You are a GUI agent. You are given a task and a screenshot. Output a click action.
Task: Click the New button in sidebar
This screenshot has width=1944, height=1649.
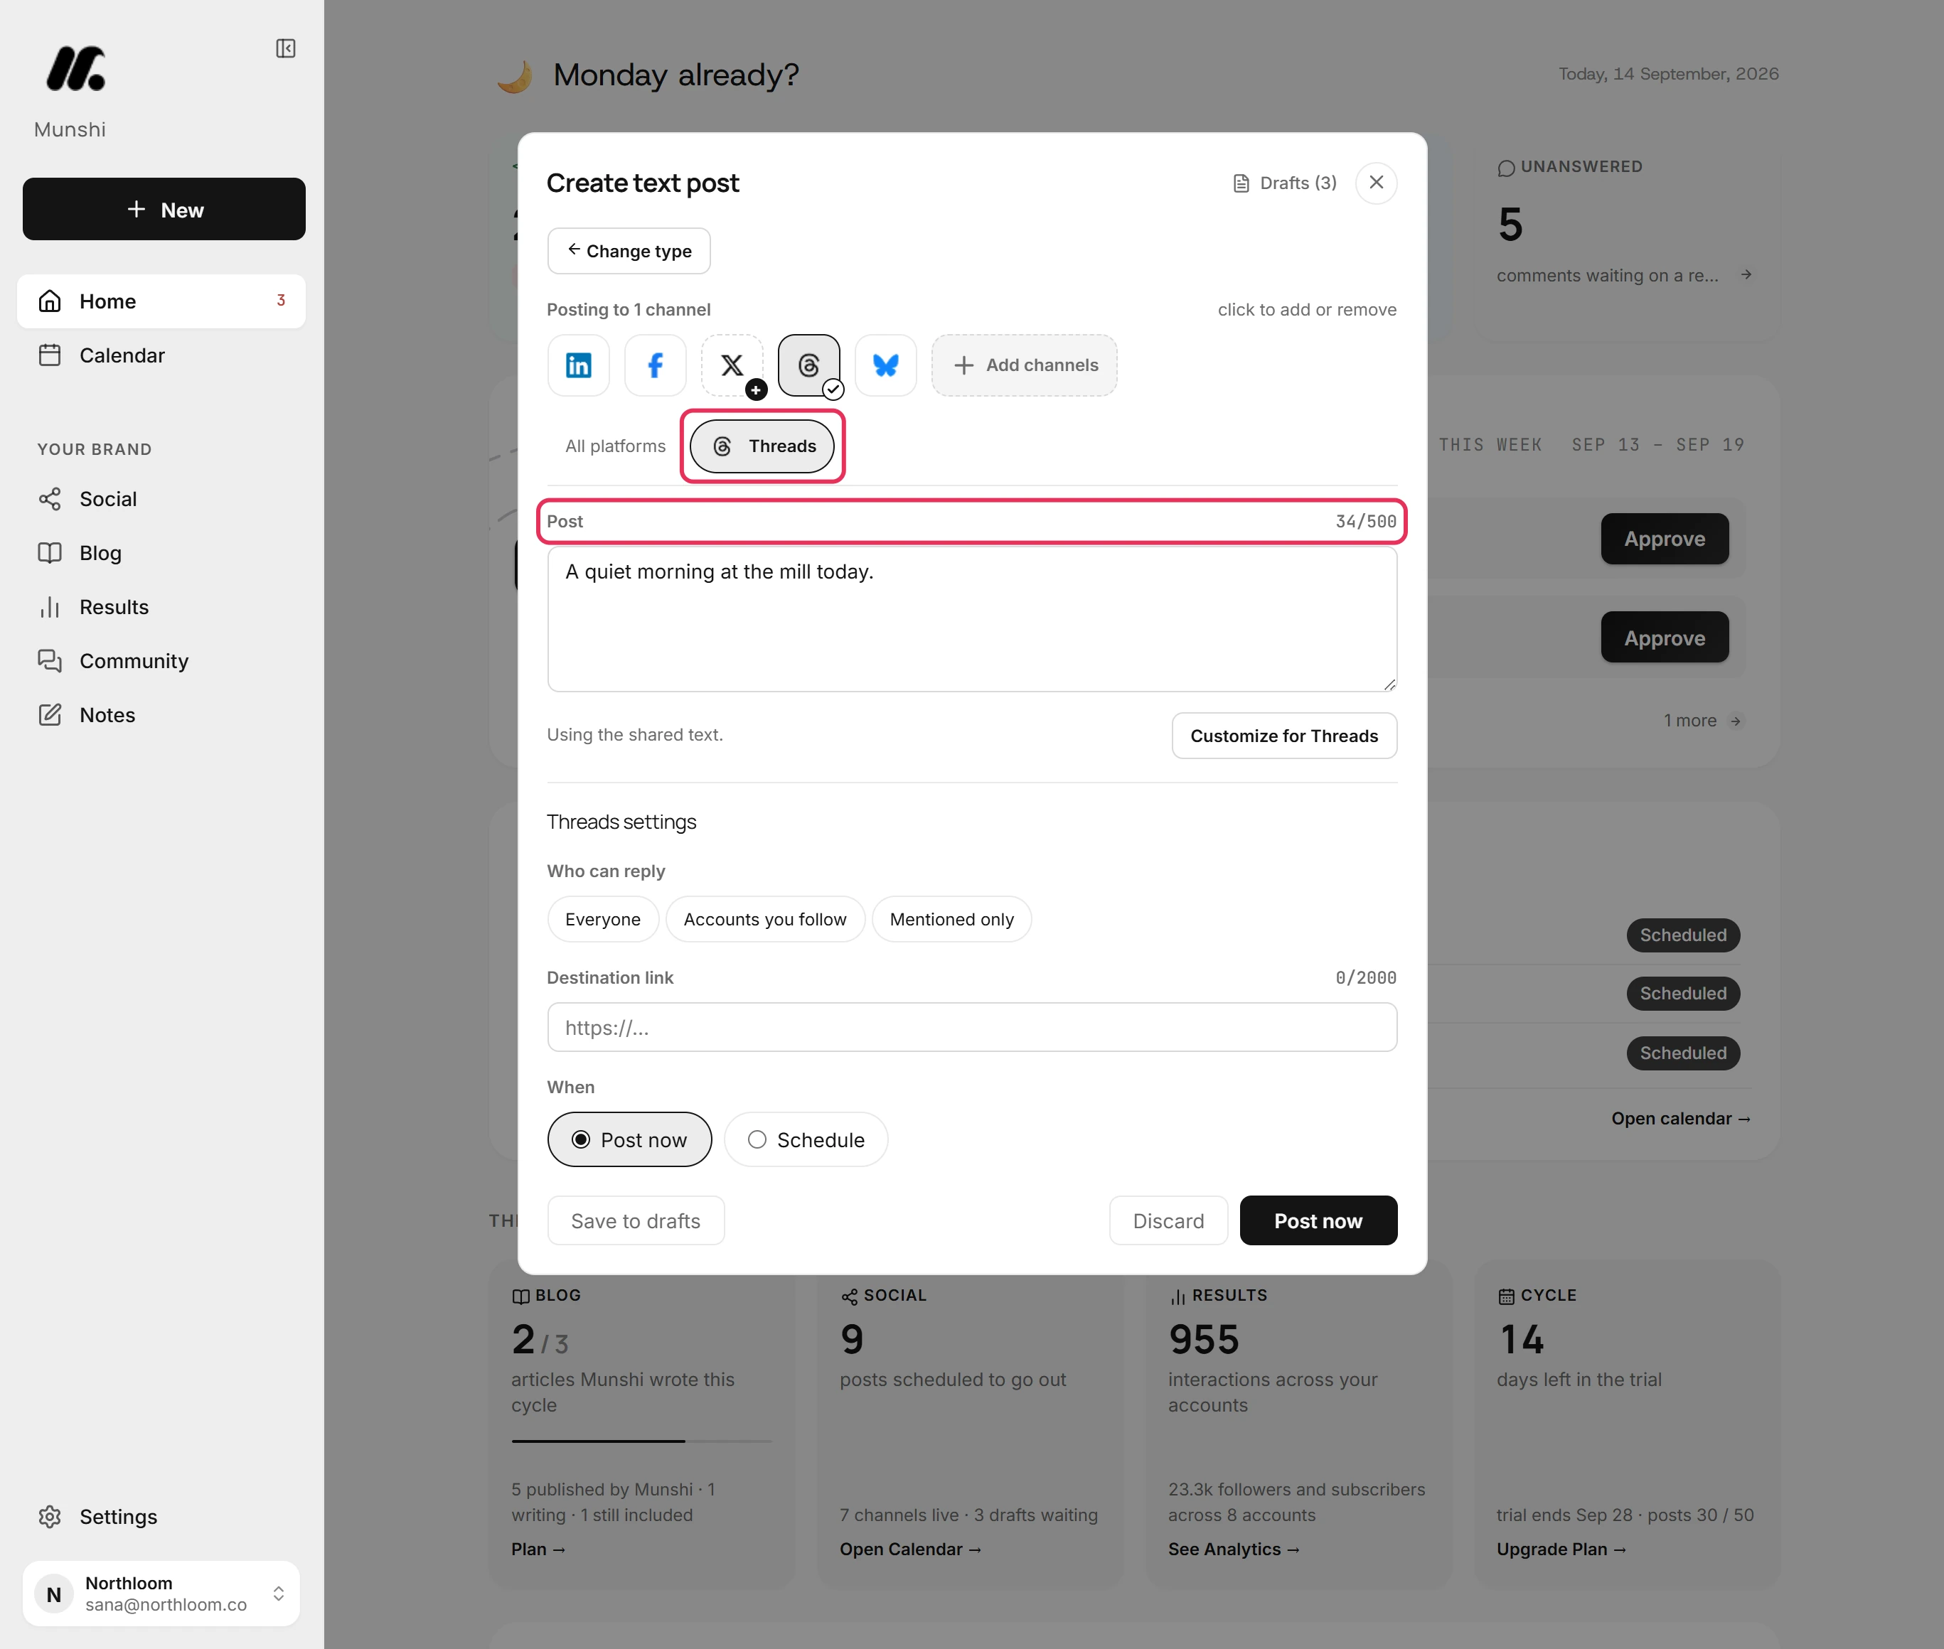(164, 210)
